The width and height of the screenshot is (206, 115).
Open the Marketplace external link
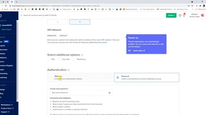coord(7,105)
